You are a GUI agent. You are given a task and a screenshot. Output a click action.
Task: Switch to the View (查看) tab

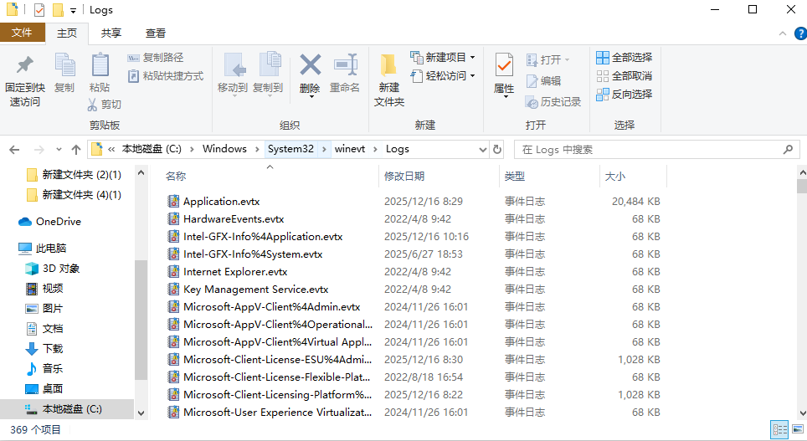(156, 33)
